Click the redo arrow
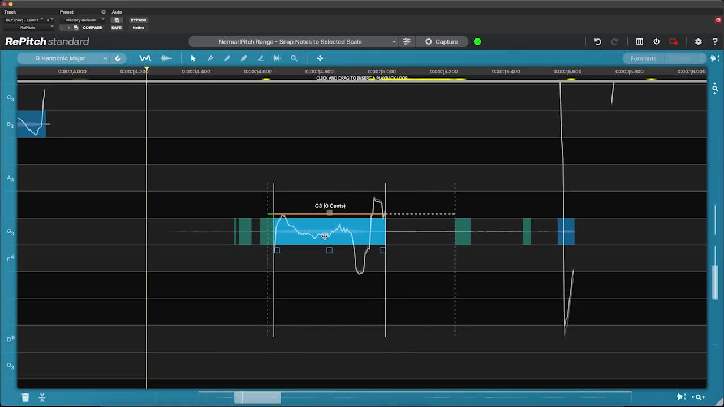Screen dimensions: 724x407 [x=615, y=41]
